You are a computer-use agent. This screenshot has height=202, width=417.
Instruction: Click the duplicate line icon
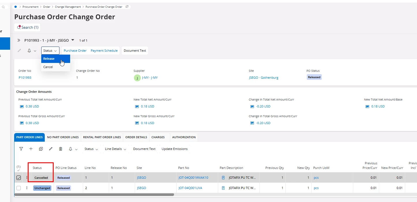41,149
